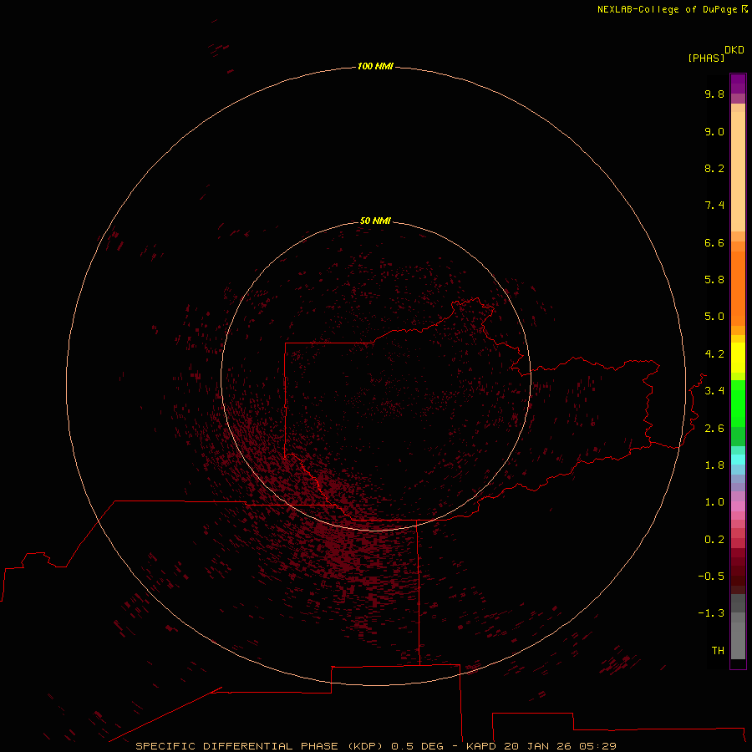Screen dimensions: 752x752
Task: Click the purple swatch atop color bar
Action: coord(738,84)
